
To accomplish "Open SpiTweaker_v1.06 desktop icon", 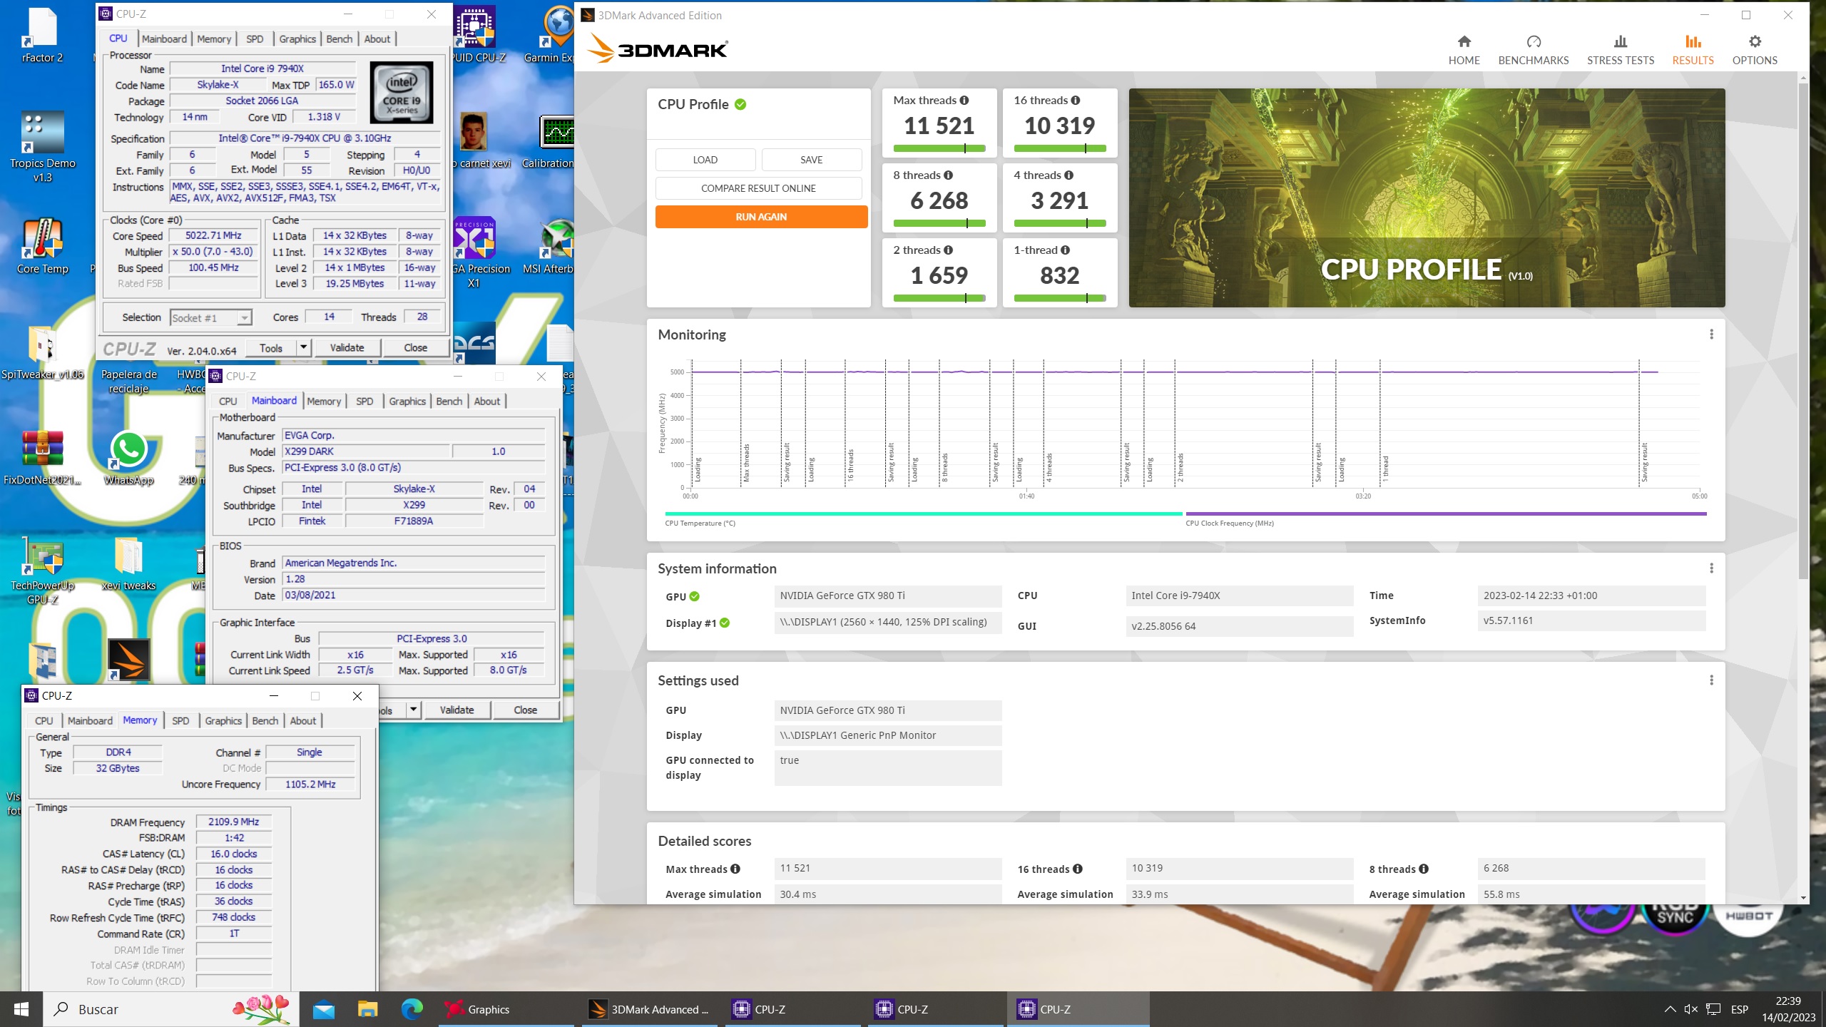I will pyautogui.click(x=43, y=352).
